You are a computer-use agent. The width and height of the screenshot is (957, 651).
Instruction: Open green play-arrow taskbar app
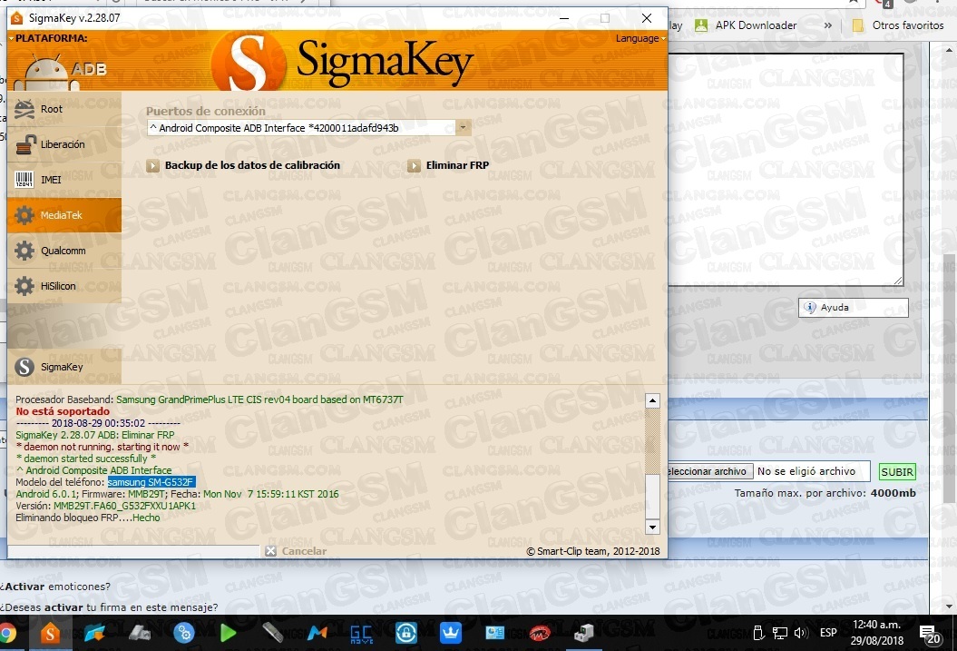[x=229, y=633]
